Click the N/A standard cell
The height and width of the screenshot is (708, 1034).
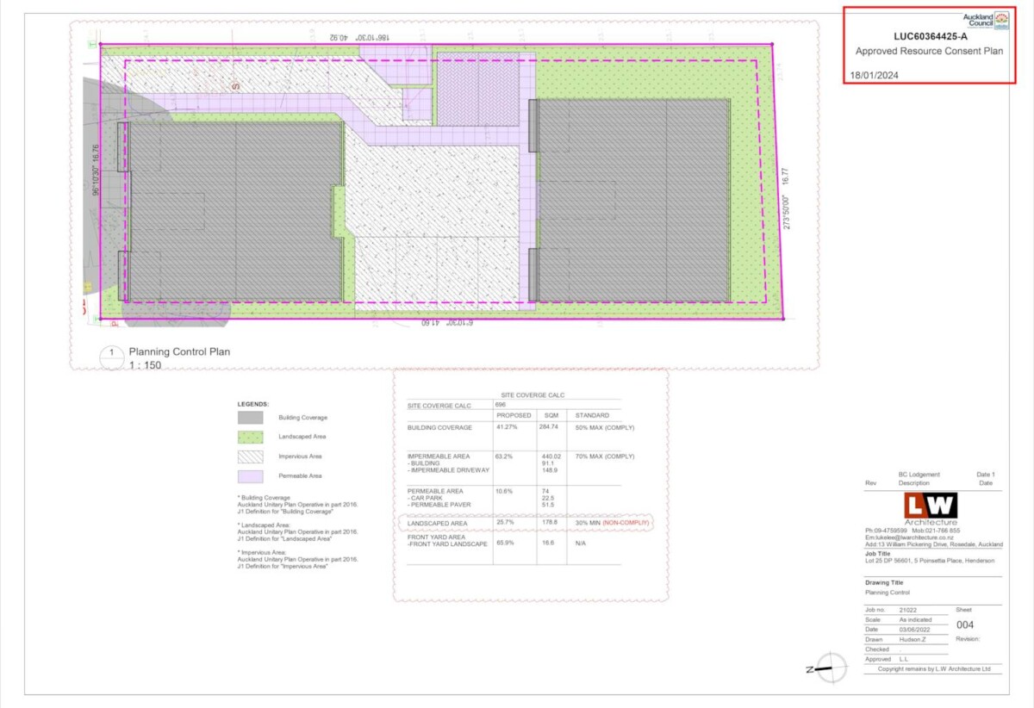[x=582, y=544]
